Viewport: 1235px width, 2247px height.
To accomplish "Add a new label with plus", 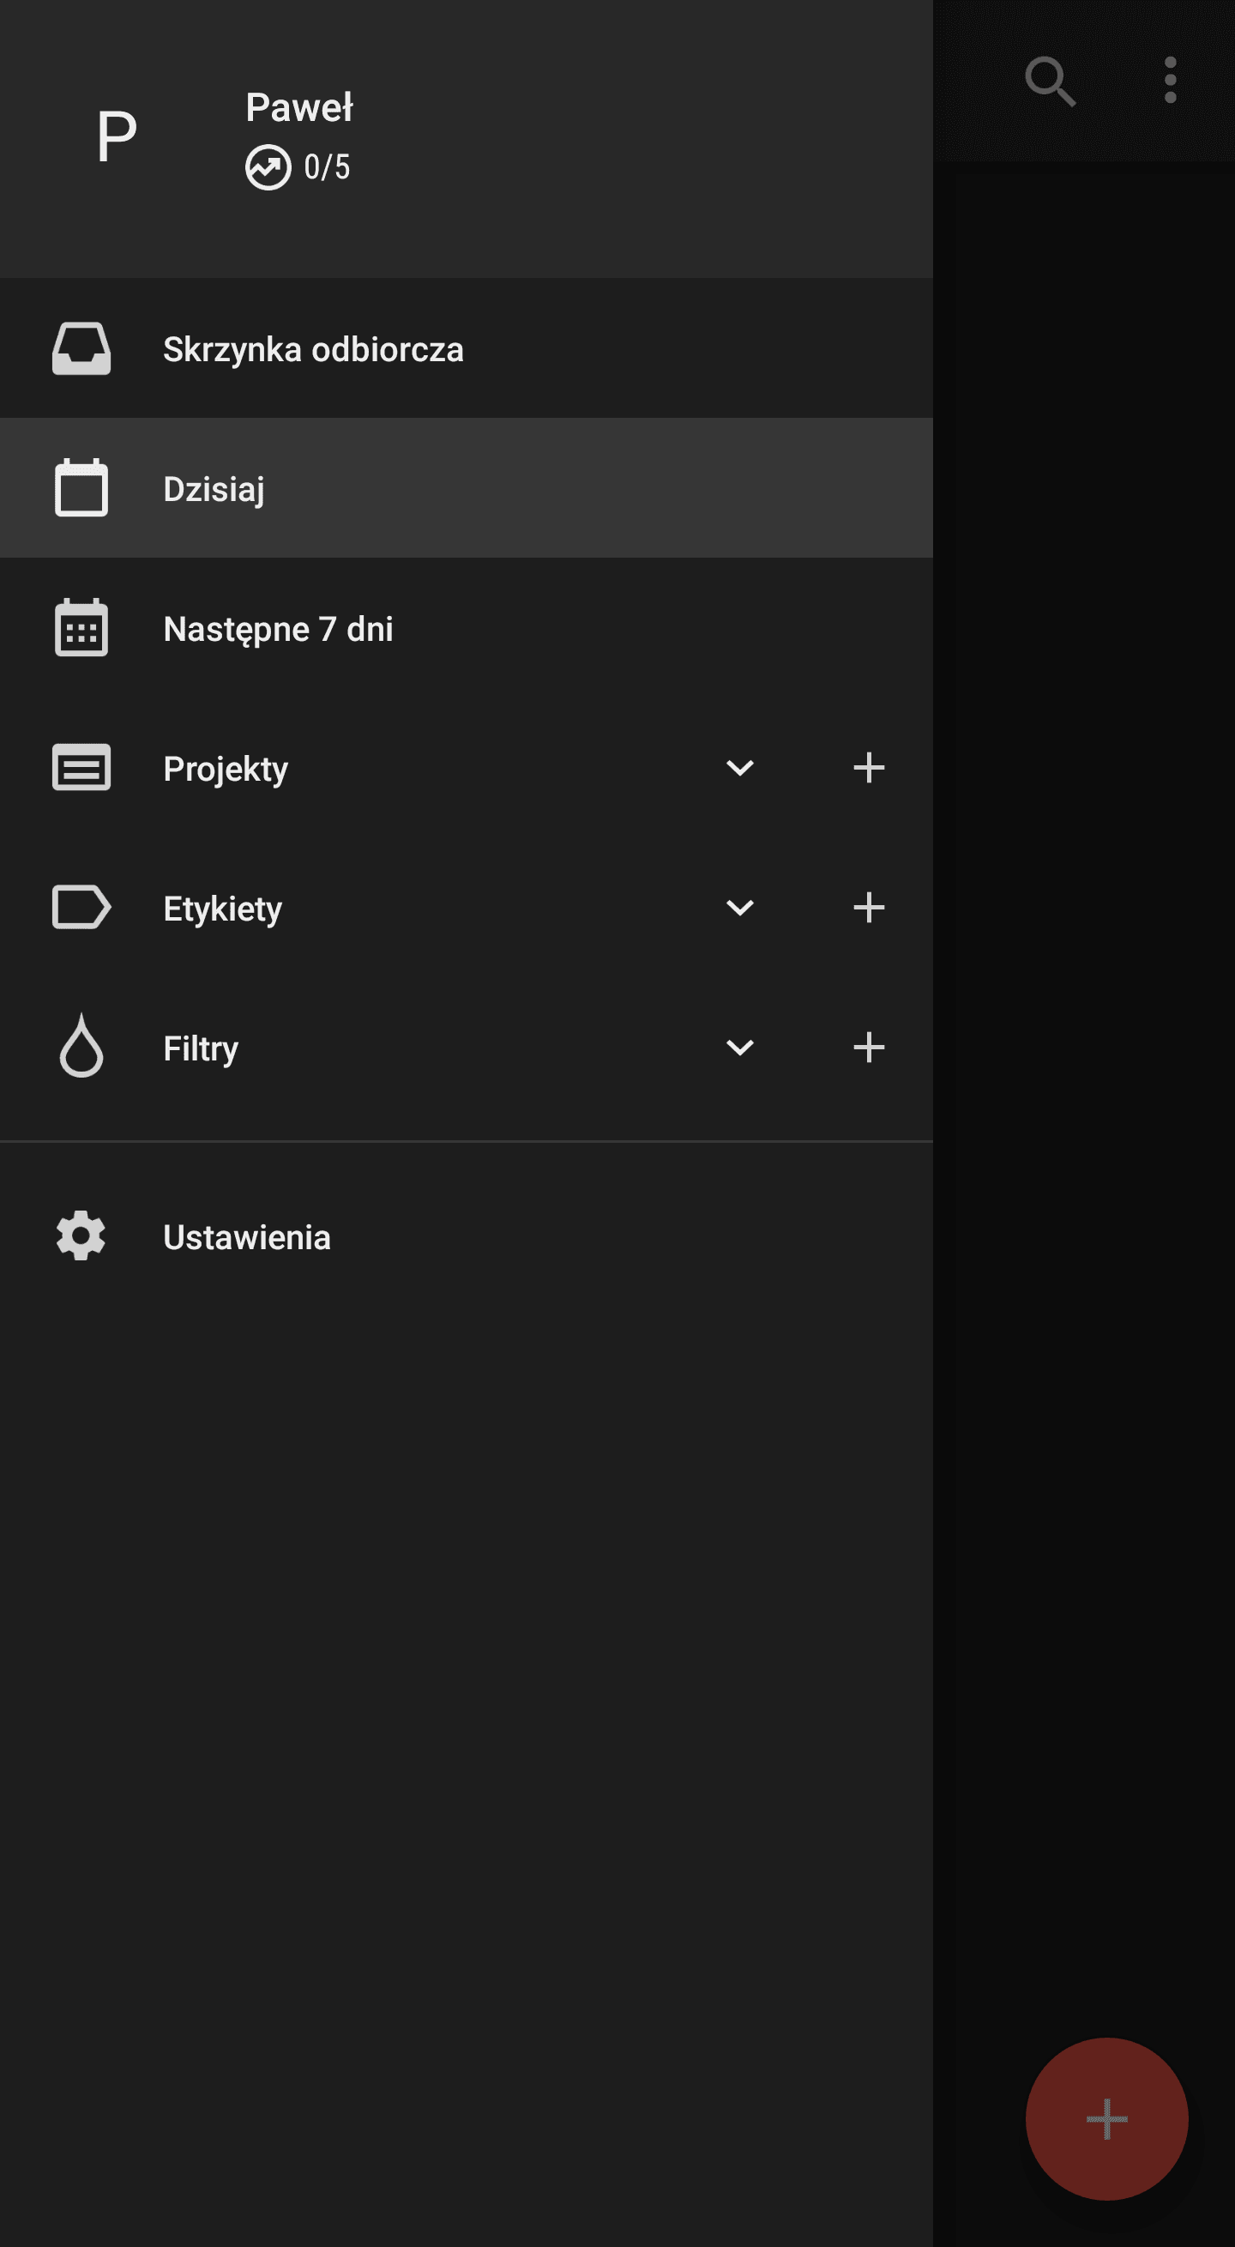I will (x=869, y=907).
